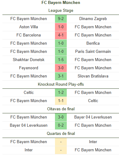119x158 pixels.
Task: Click the FC Bayern München title header
Action: click(61, 3)
